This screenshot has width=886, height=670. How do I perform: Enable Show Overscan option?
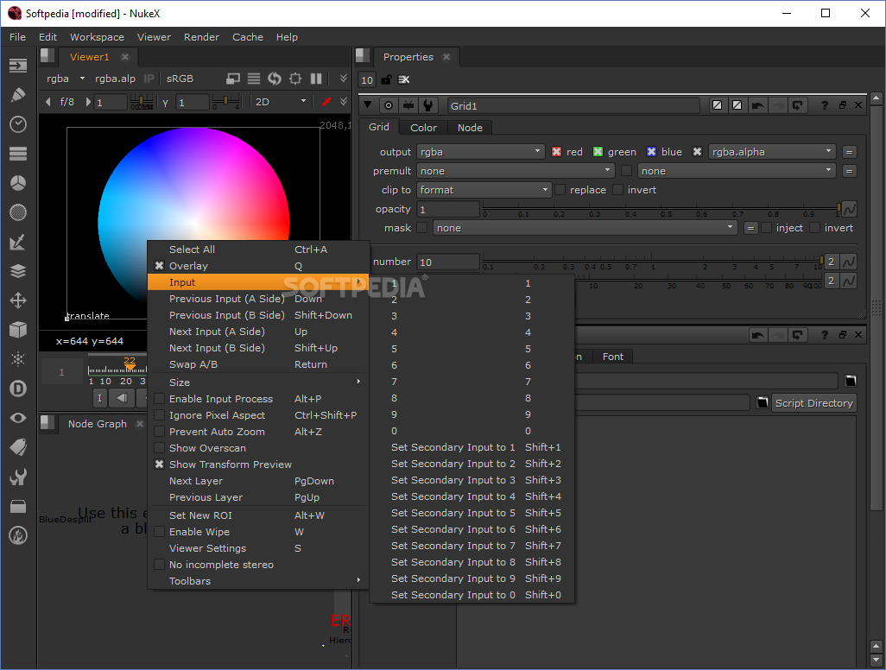pyautogui.click(x=258, y=448)
